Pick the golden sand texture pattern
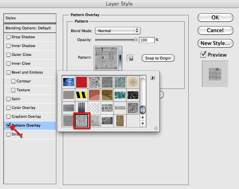Image resolution: width=239 pixels, height=189 pixels. 107,95
